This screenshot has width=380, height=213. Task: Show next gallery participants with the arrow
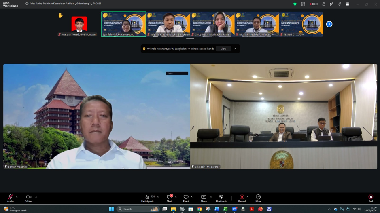[329, 24]
